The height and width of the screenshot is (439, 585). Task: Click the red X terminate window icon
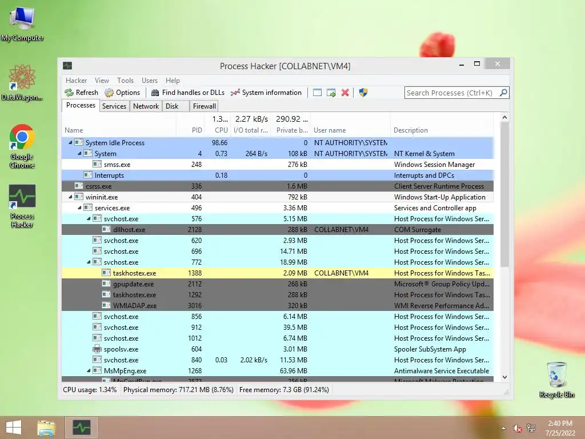(x=345, y=93)
